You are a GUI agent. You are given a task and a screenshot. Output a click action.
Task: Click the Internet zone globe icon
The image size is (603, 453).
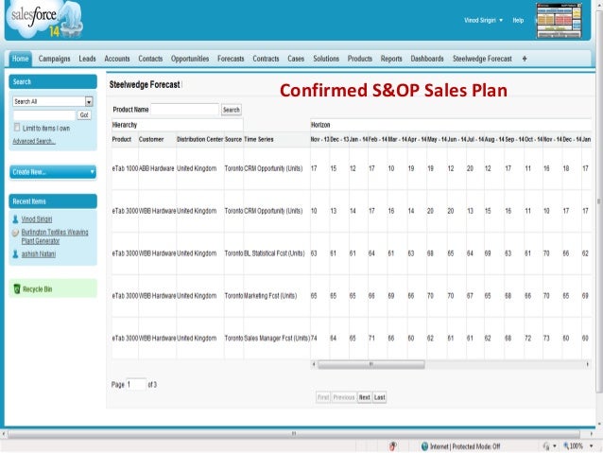tap(424, 446)
